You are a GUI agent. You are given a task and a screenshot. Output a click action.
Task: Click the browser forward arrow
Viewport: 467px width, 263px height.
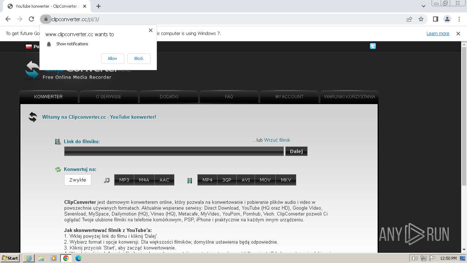click(x=20, y=19)
